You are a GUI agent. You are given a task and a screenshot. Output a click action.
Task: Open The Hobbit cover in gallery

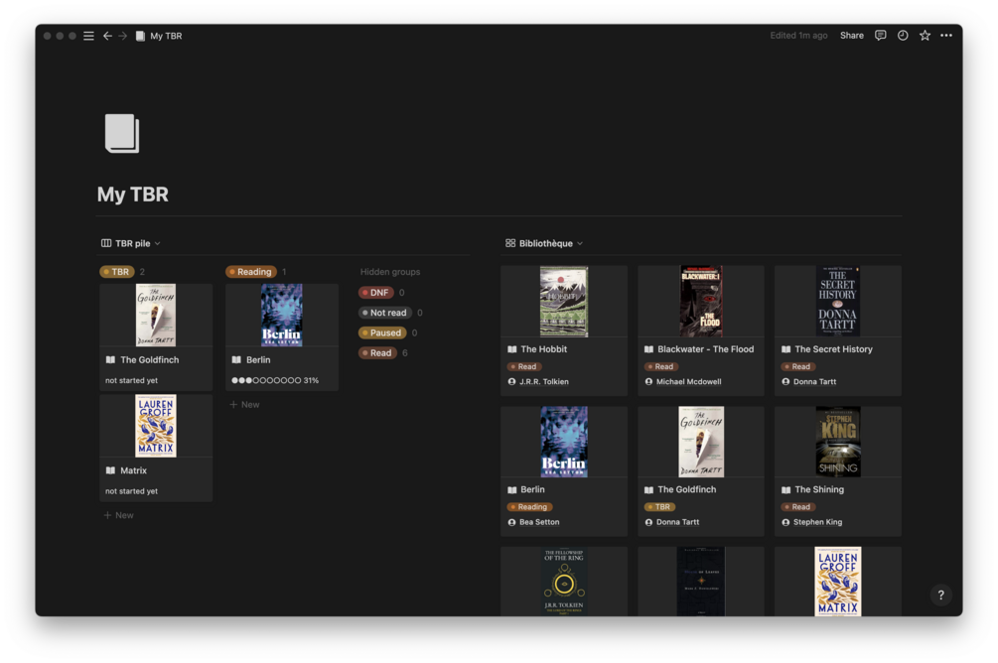564,301
